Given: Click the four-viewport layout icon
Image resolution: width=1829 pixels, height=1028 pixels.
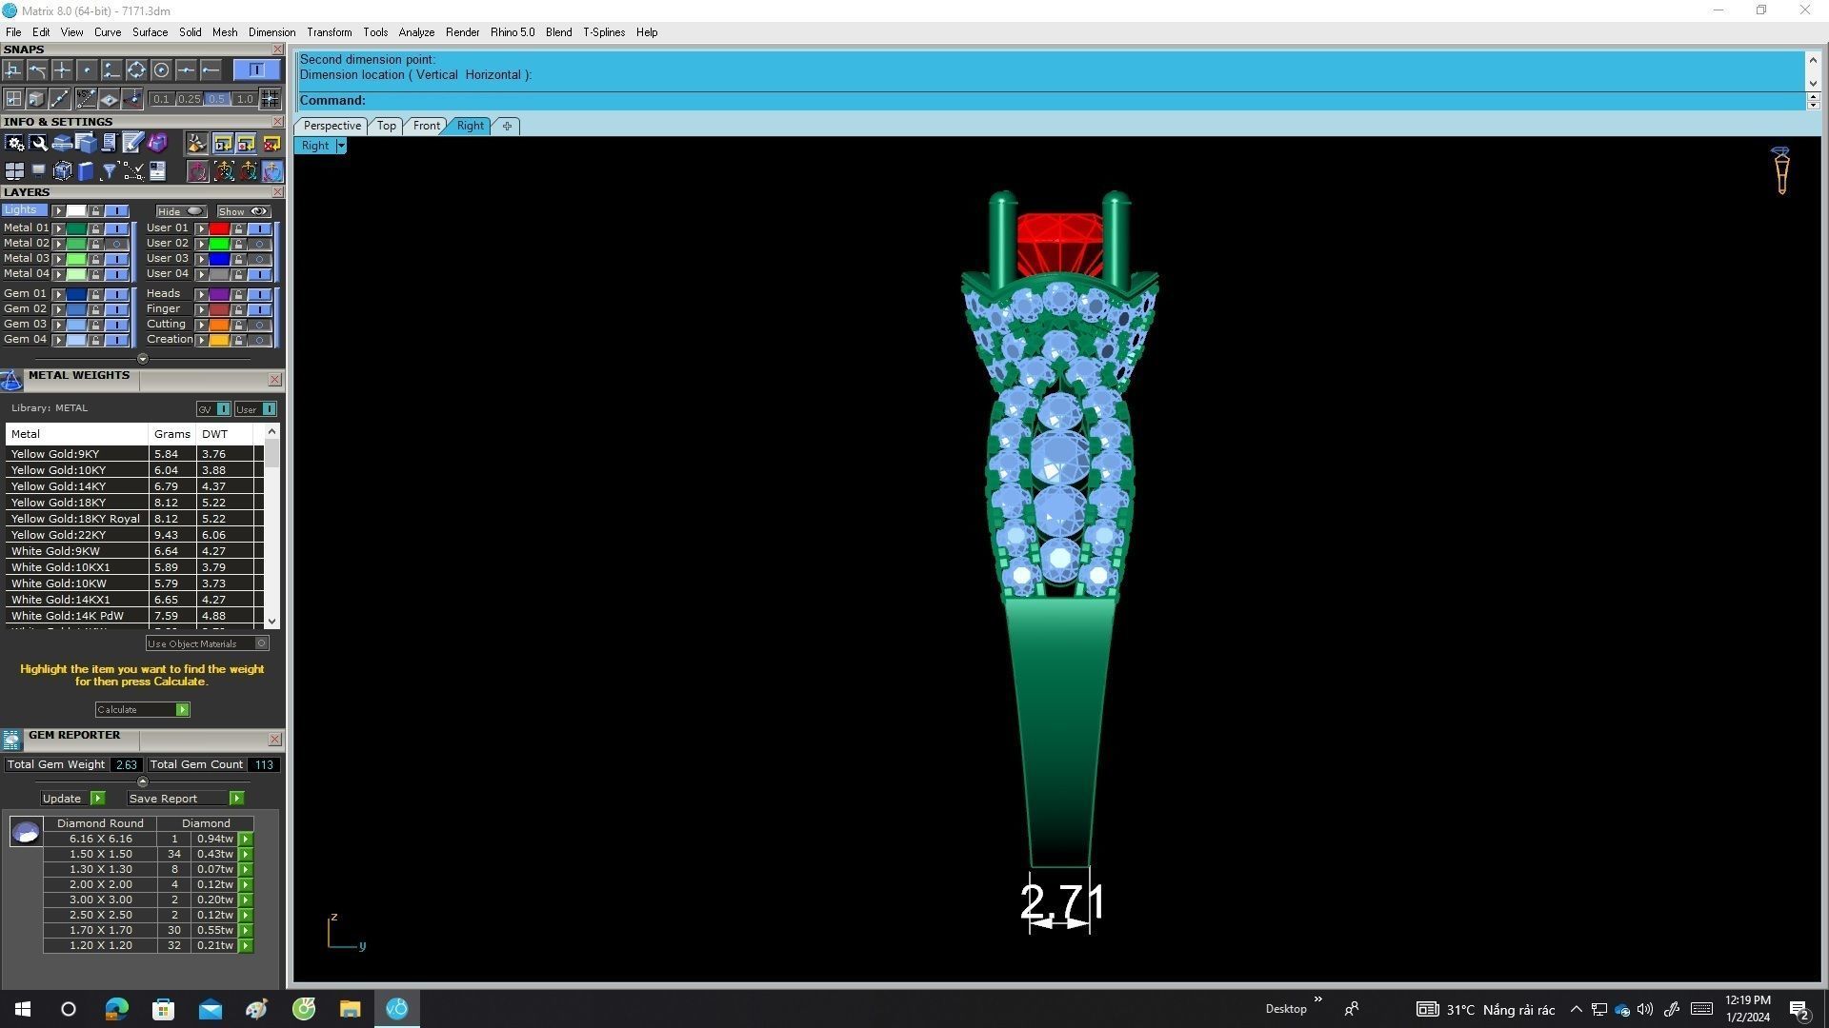Looking at the screenshot, I should (x=14, y=171).
